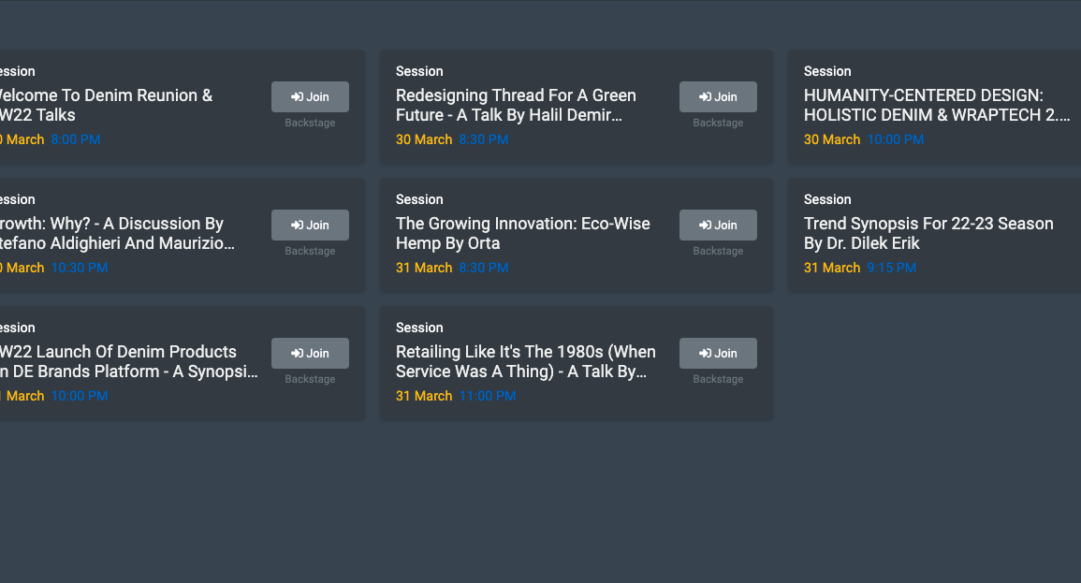Click the 30 March 10:00 PM date line
Viewport: 1081px width, 583px height.
[x=864, y=139]
